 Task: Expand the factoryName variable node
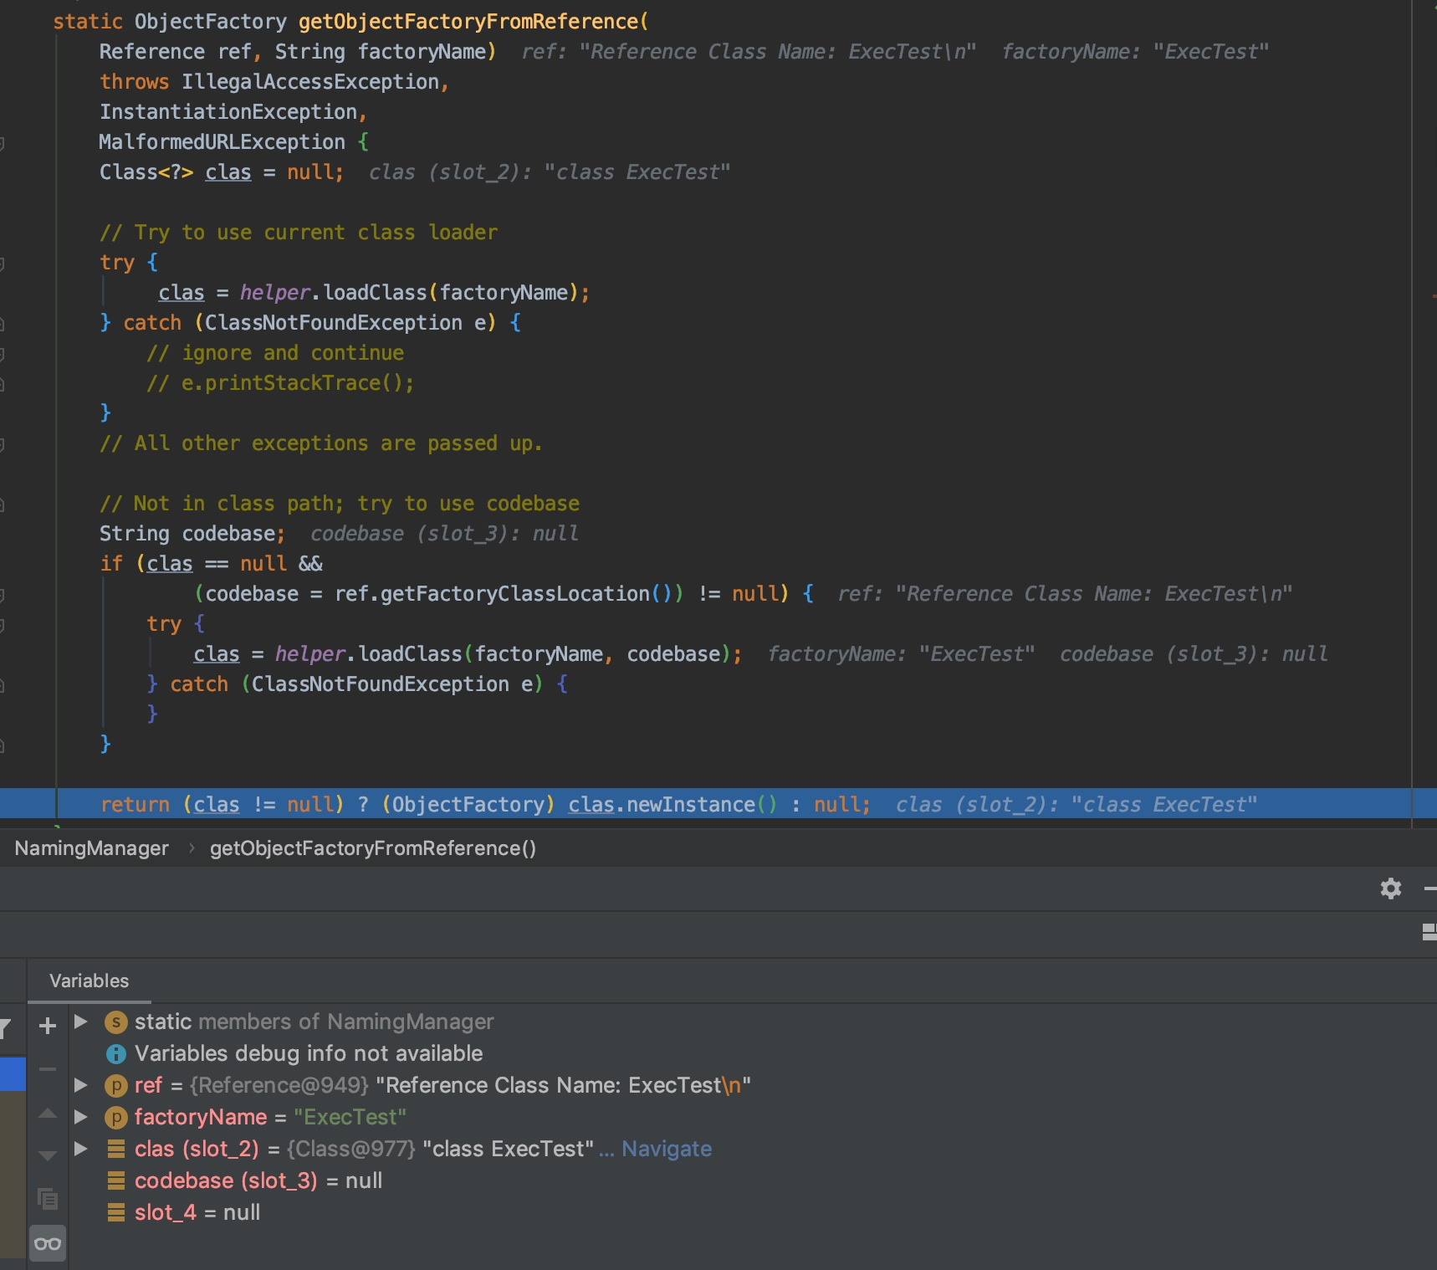[x=81, y=1117]
